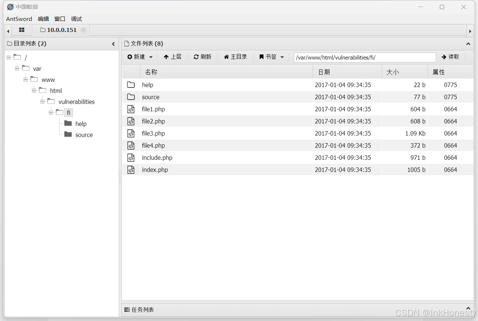Click inside the path input field
The width and height of the screenshot is (478, 321).
click(x=364, y=57)
